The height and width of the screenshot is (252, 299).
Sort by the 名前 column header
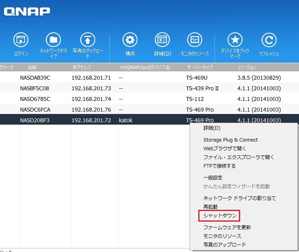(32, 67)
